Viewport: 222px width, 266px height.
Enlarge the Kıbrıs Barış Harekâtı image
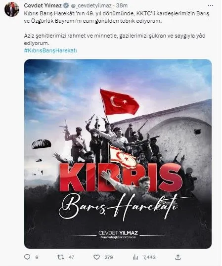click(118, 154)
